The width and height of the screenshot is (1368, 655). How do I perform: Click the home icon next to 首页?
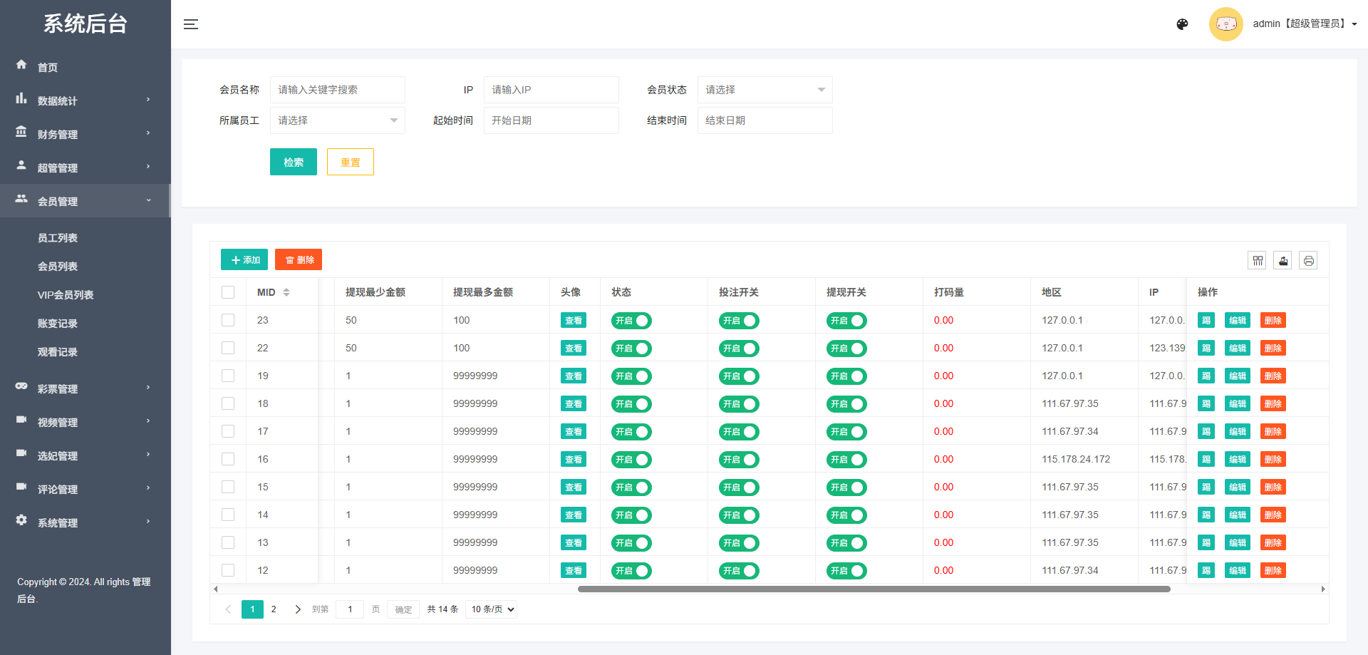click(21, 65)
